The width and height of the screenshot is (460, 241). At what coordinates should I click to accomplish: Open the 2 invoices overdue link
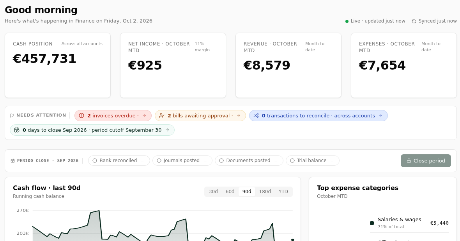(x=113, y=115)
